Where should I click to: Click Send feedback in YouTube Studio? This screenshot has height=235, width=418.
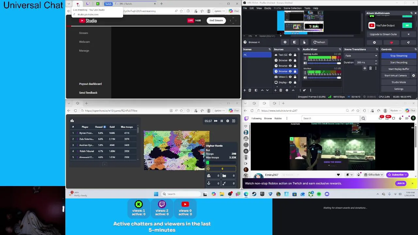pyautogui.click(x=88, y=93)
